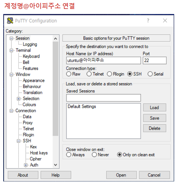Open the Terminal category
176x184 pixels.
point(23,50)
